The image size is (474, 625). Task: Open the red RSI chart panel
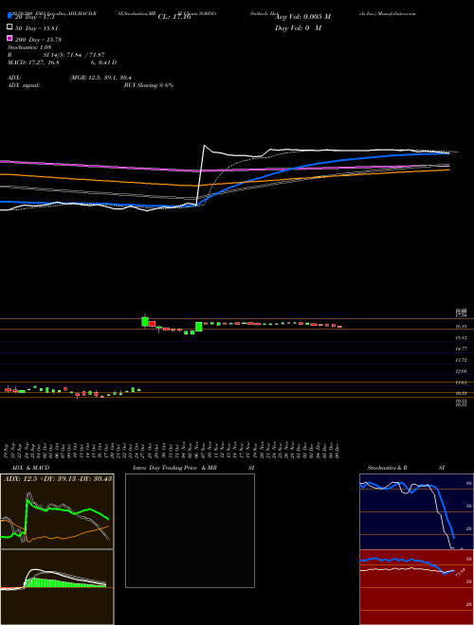click(416, 587)
